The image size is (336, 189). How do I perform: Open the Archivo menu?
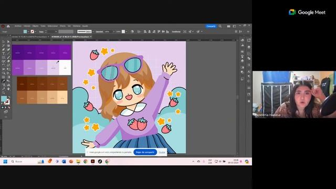point(18,26)
